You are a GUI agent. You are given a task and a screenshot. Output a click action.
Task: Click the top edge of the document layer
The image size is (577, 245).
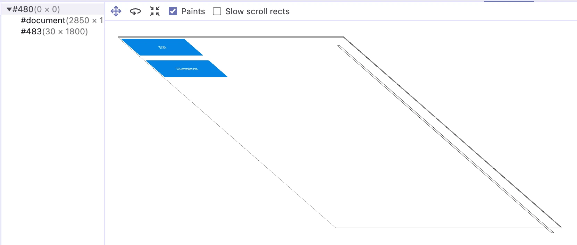231,37
